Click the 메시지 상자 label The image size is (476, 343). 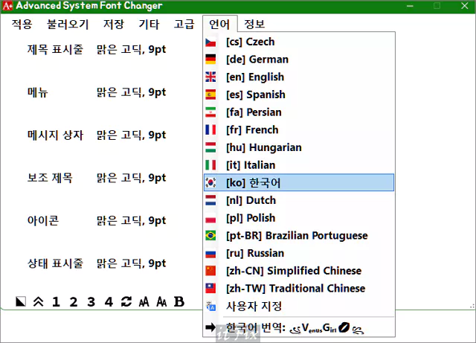click(x=55, y=135)
